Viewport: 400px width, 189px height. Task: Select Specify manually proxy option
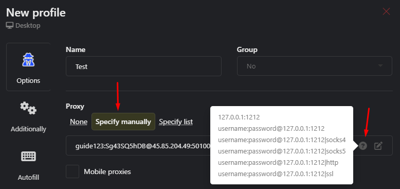tap(123, 122)
